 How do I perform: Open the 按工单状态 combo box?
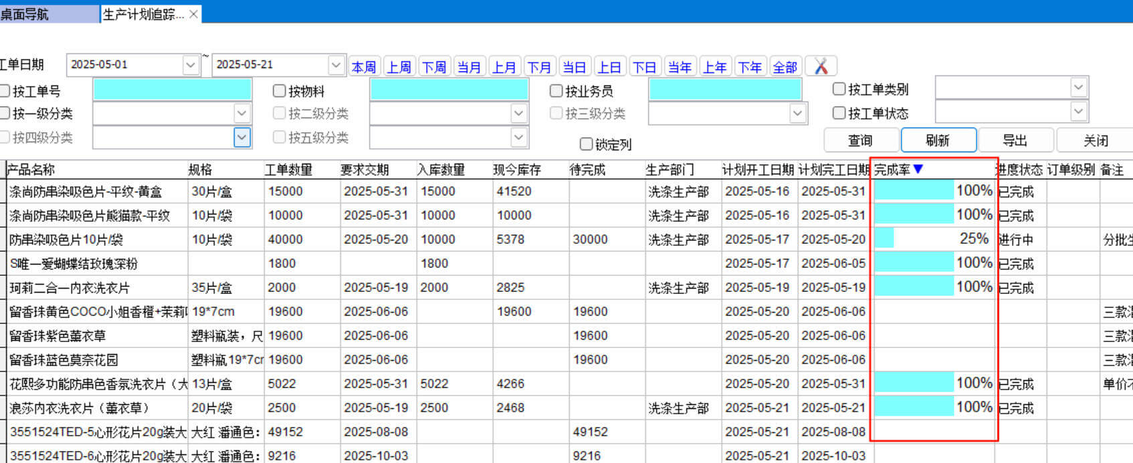(1077, 112)
